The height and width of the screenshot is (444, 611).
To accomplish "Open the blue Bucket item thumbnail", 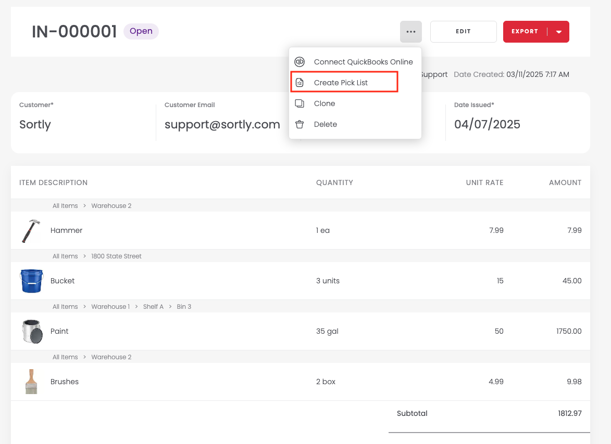I will pyautogui.click(x=31, y=281).
